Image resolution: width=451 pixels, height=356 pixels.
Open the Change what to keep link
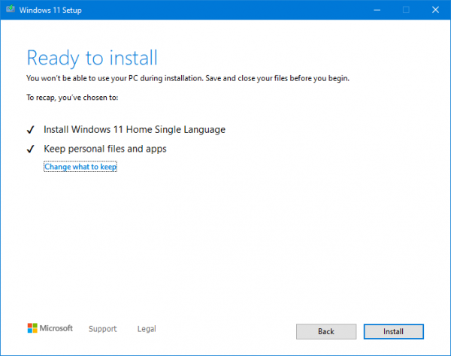pyautogui.click(x=80, y=167)
